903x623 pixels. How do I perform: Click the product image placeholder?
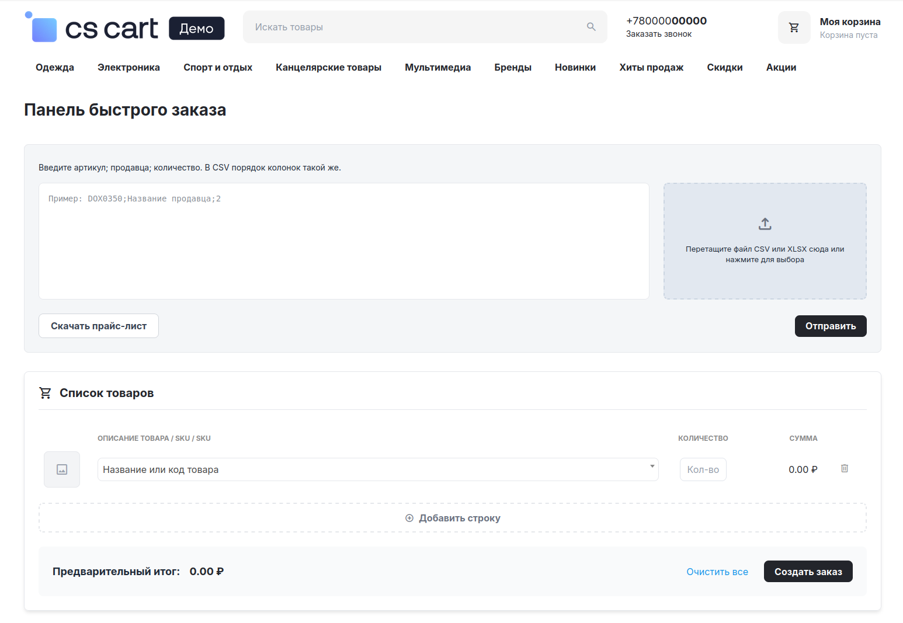click(62, 469)
